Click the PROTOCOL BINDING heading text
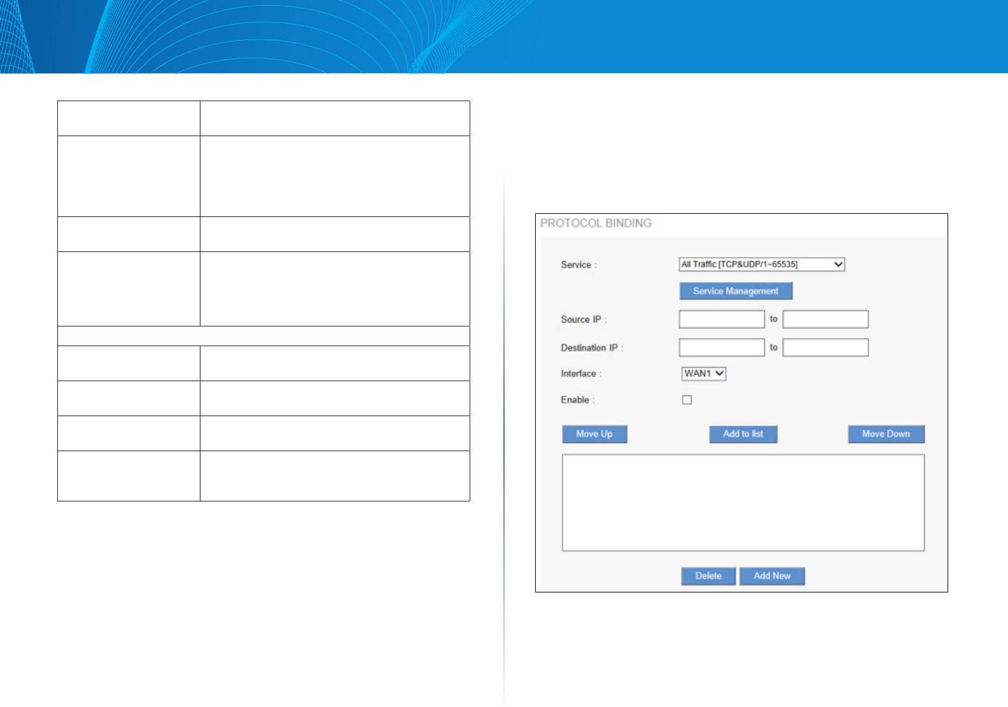 tap(596, 223)
